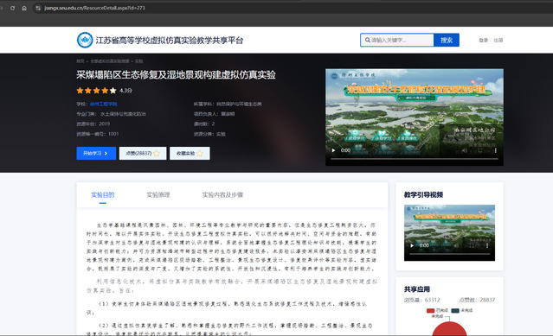Click the platform lotus logo

coord(85,40)
